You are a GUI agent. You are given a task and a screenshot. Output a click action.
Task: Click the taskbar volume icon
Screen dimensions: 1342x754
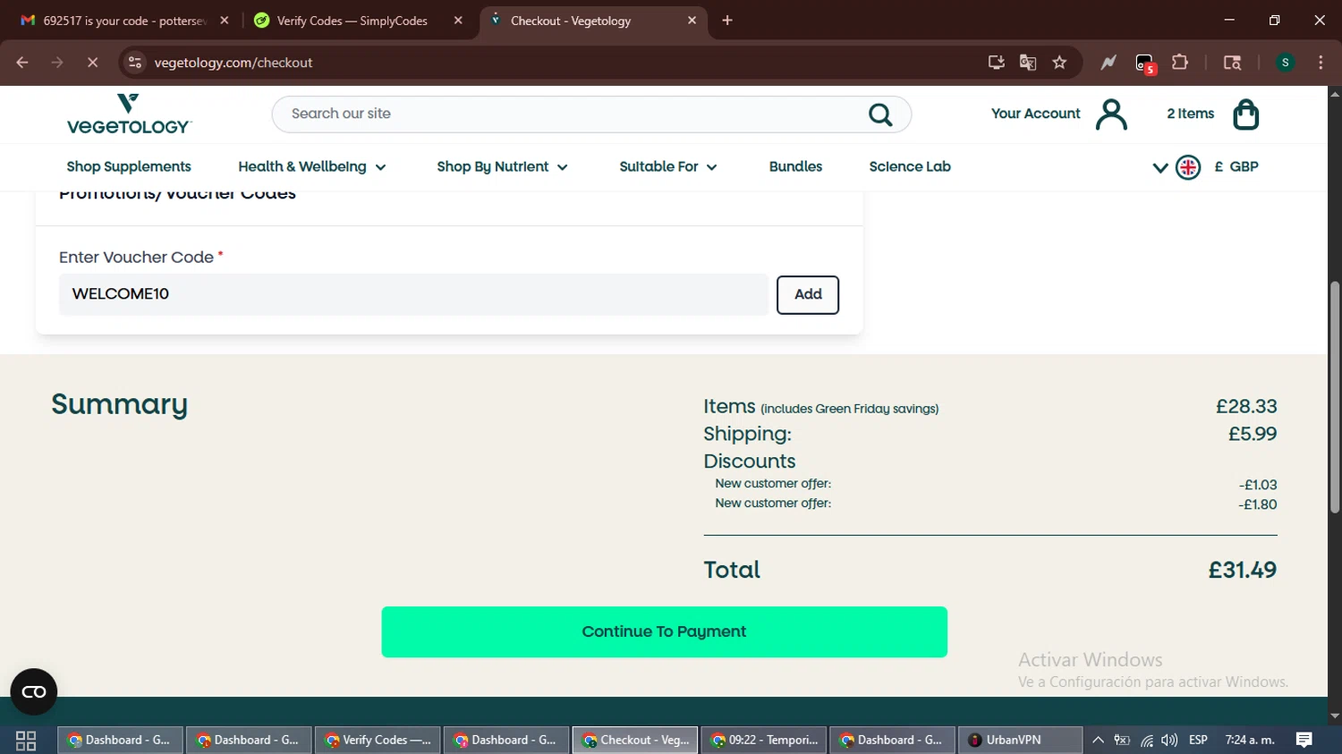1169,740
